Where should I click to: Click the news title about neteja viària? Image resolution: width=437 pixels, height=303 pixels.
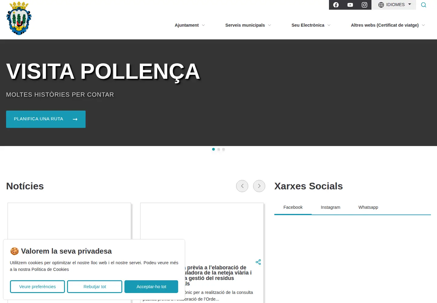(218, 275)
